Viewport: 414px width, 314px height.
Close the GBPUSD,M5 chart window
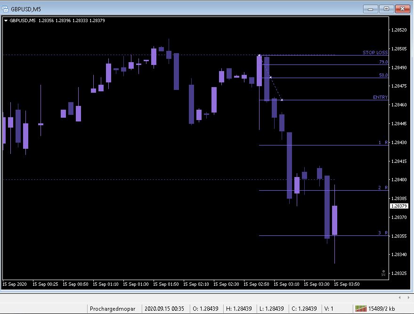pyautogui.click(x=402, y=9)
